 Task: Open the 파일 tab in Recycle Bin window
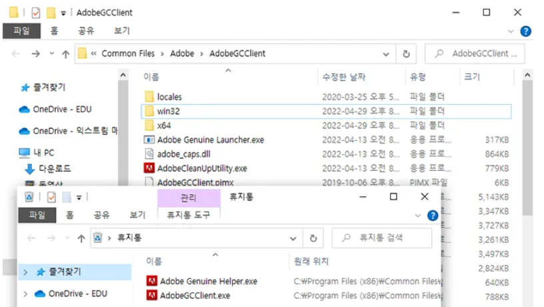37,216
